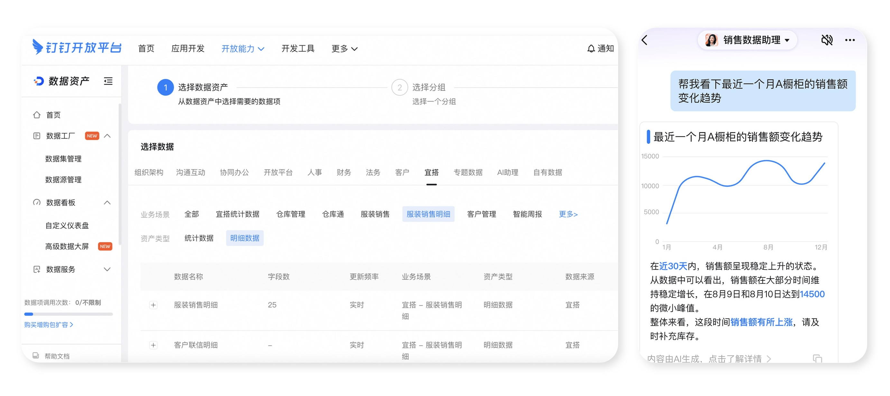This screenshot has height=396, width=890.
Task: Select the 服装销售明细 scenario chip
Action: tap(428, 214)
